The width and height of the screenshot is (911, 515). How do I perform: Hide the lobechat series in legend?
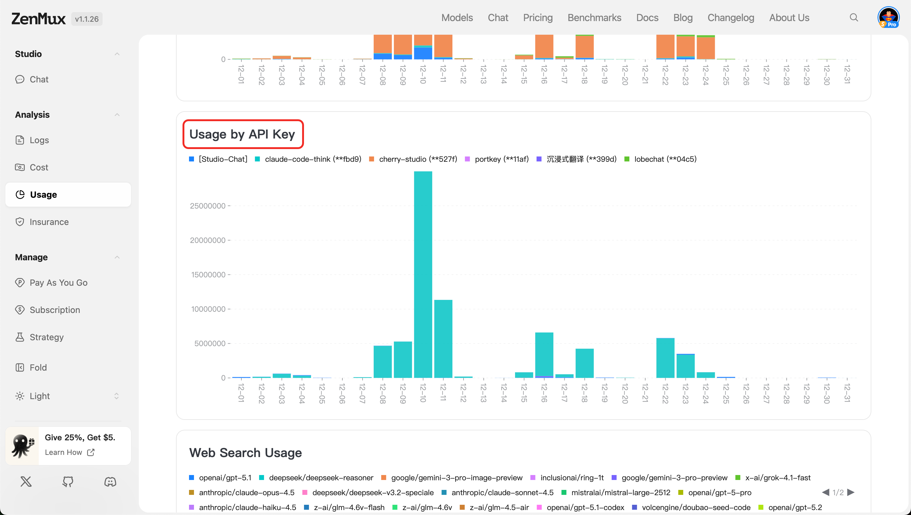coord(665,159)
